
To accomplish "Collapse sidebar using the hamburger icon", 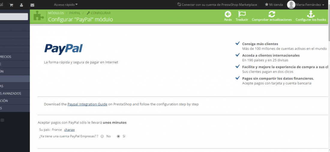I will pyautogui.click(x=2, y=120).
